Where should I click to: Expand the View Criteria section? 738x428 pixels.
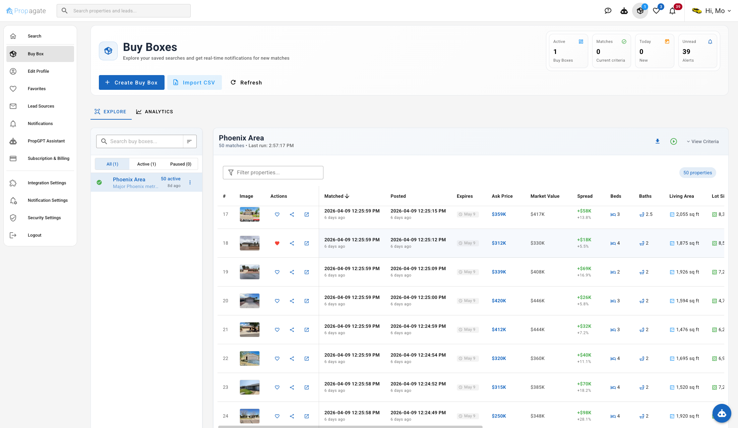(703, 141)
